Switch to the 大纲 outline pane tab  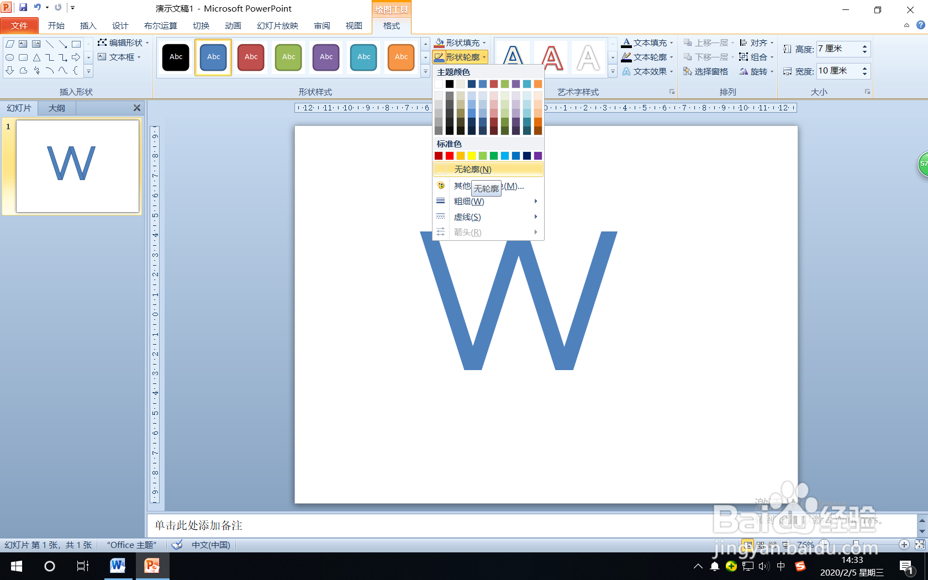56,108
